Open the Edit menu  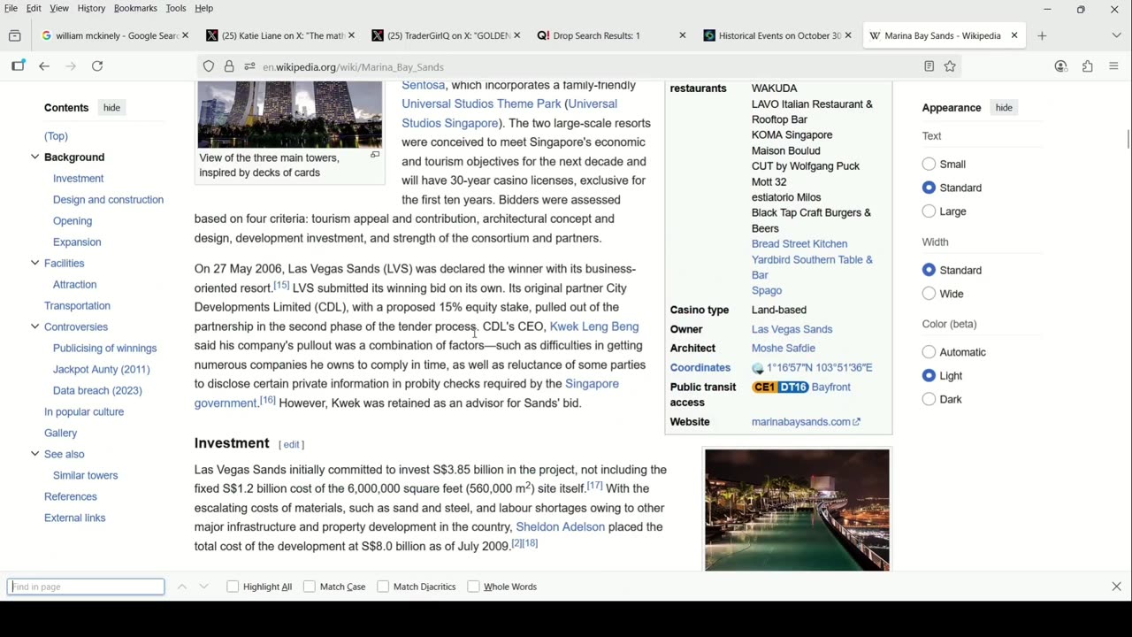click(34, 8)
